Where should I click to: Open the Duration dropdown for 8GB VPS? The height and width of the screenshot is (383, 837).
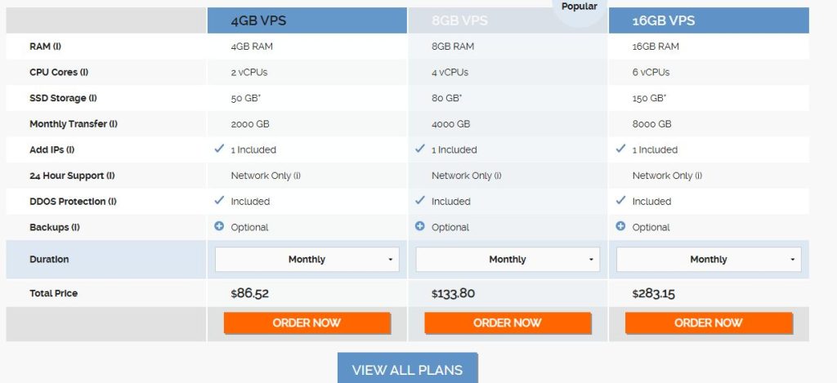(508, 260)
